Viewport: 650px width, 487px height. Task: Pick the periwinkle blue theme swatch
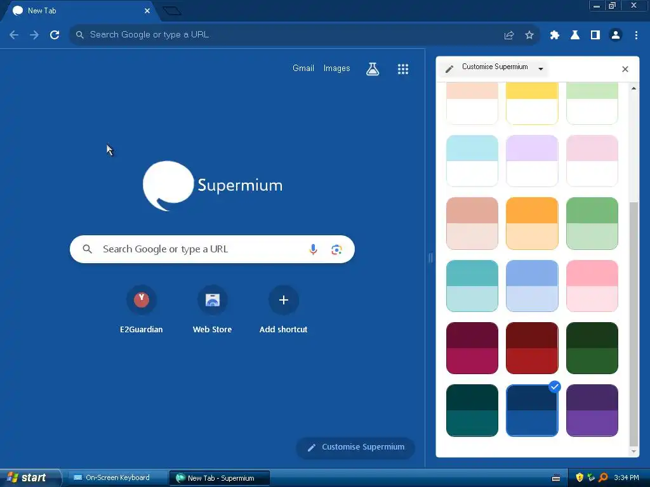(532, 286)
